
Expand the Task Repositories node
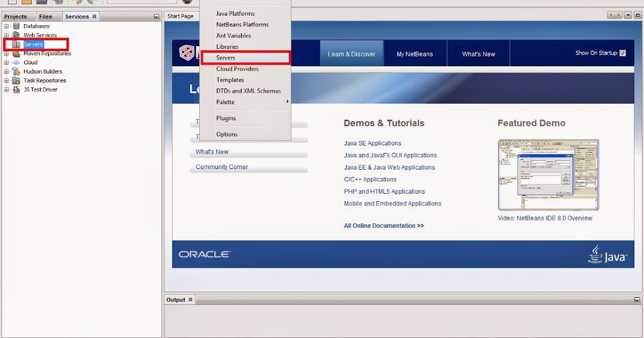(x=6, y=80)
